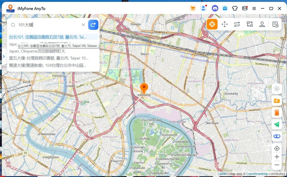The image size is (287, 177).
Task: Click the iMyFone AnyTo app logo
Action: [10, 8]
